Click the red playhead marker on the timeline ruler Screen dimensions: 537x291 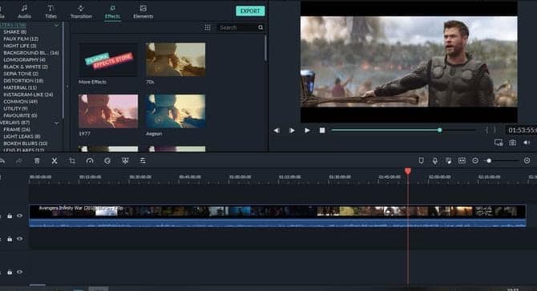pyautogui.click(x=407, y=171)
